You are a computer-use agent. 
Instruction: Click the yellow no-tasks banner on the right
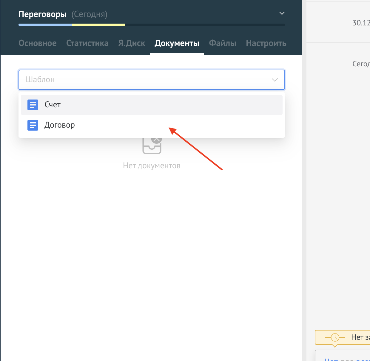click(343, 337)
